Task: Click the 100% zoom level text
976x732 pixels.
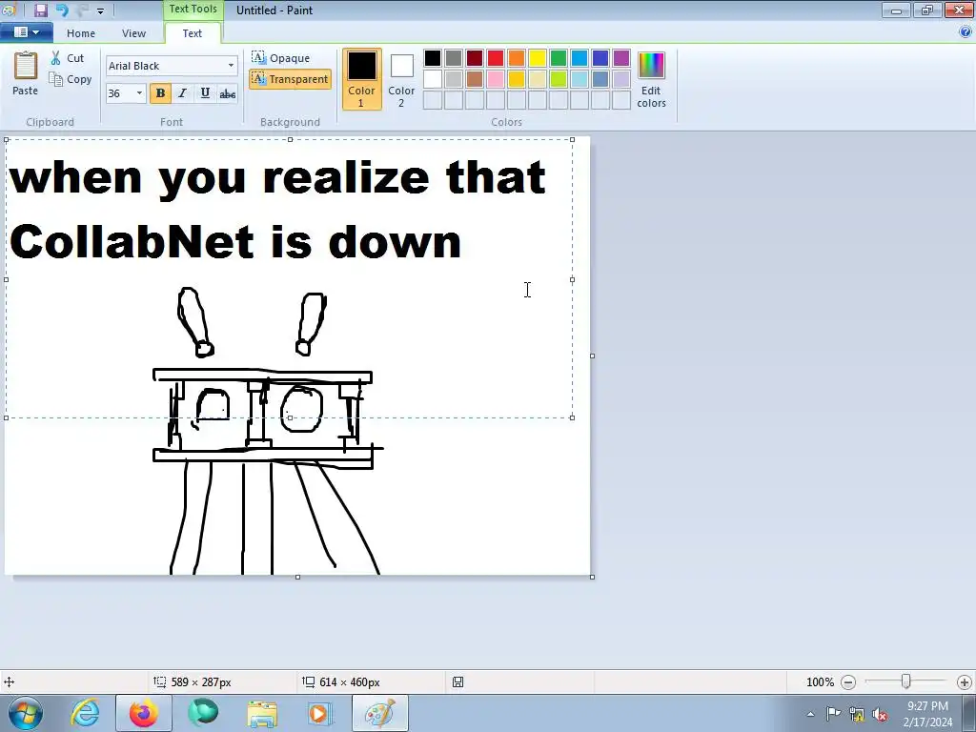Action: pos(820,682)
